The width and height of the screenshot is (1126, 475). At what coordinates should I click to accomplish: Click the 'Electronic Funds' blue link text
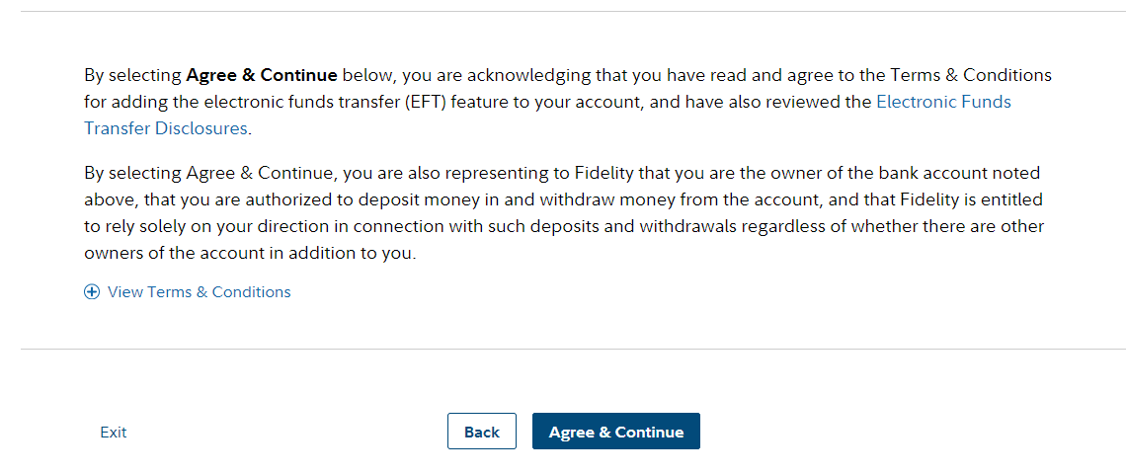943,102
